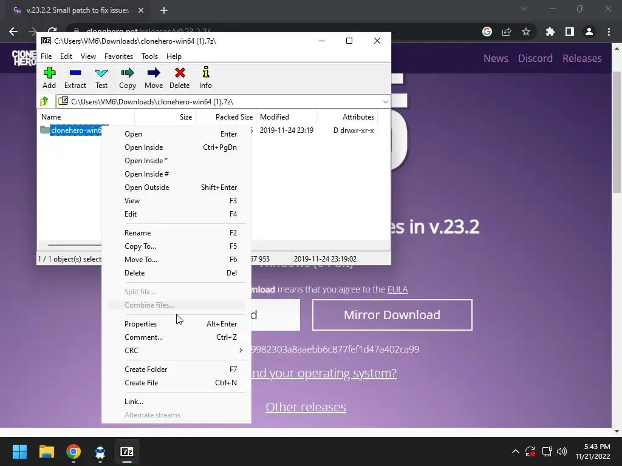The image size is (622, 466).
Task: Click the clonehero-win64 folder icon
Action: (45, 130)
